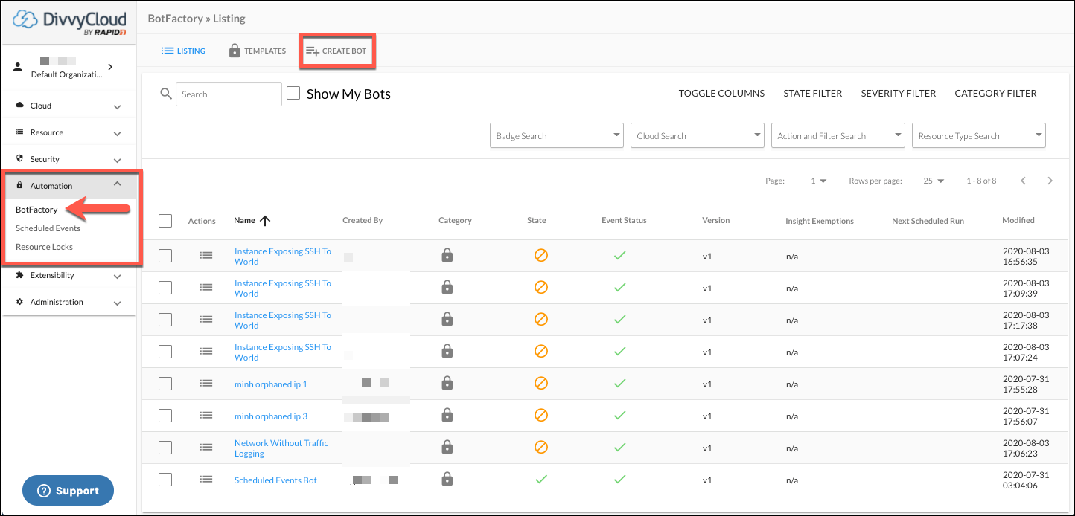
Task: Select checkbox for bot modified 16:56:35
Action: 165,255
